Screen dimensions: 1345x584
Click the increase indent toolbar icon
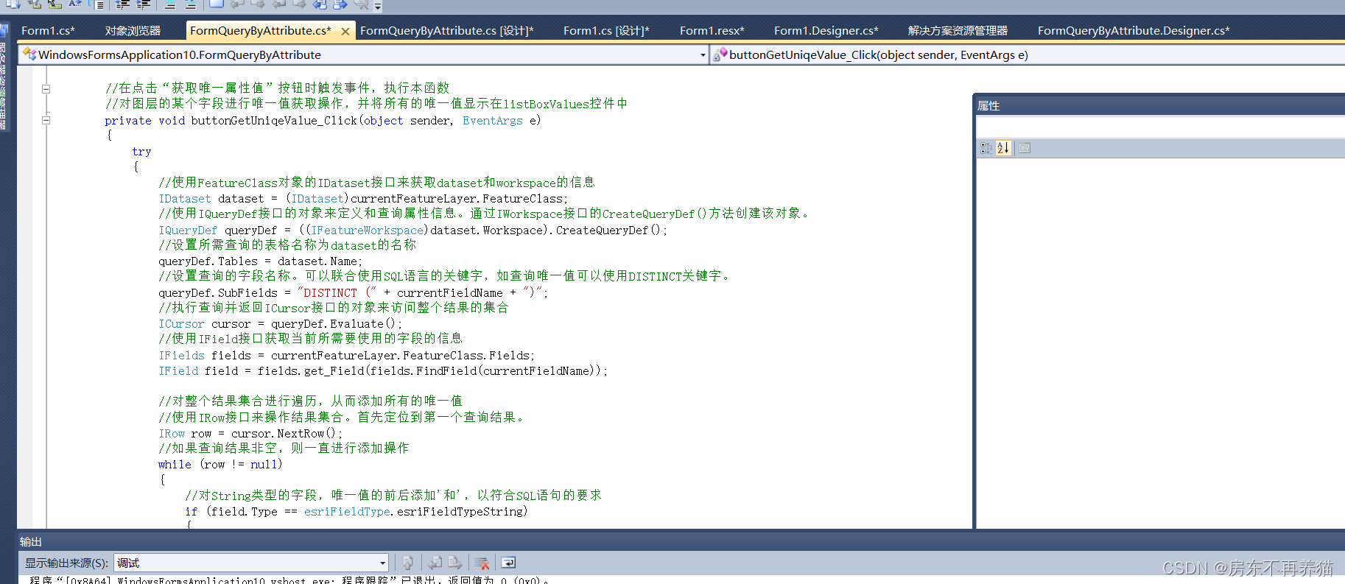(x=144, y=4)
